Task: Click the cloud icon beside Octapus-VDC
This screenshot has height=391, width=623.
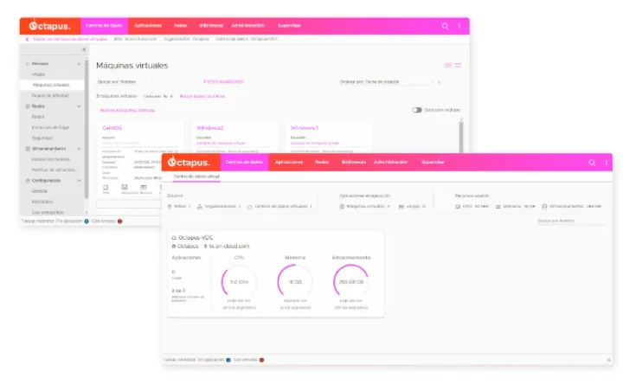Action: coord(176,237)
